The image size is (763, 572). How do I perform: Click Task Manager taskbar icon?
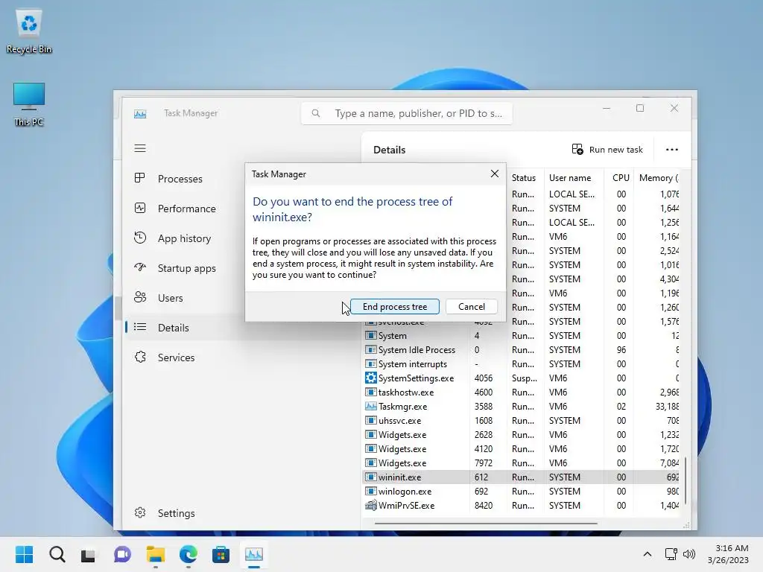pyautogui.click(x=253, y=554)
